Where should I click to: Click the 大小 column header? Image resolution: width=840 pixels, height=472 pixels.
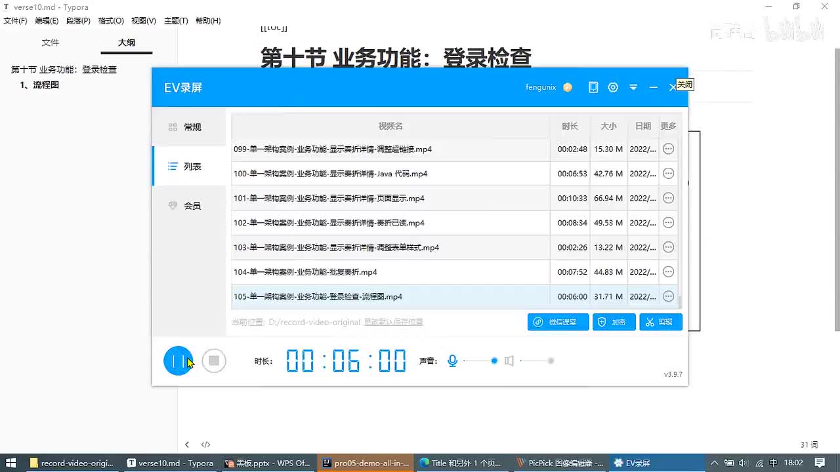(608, 126)
